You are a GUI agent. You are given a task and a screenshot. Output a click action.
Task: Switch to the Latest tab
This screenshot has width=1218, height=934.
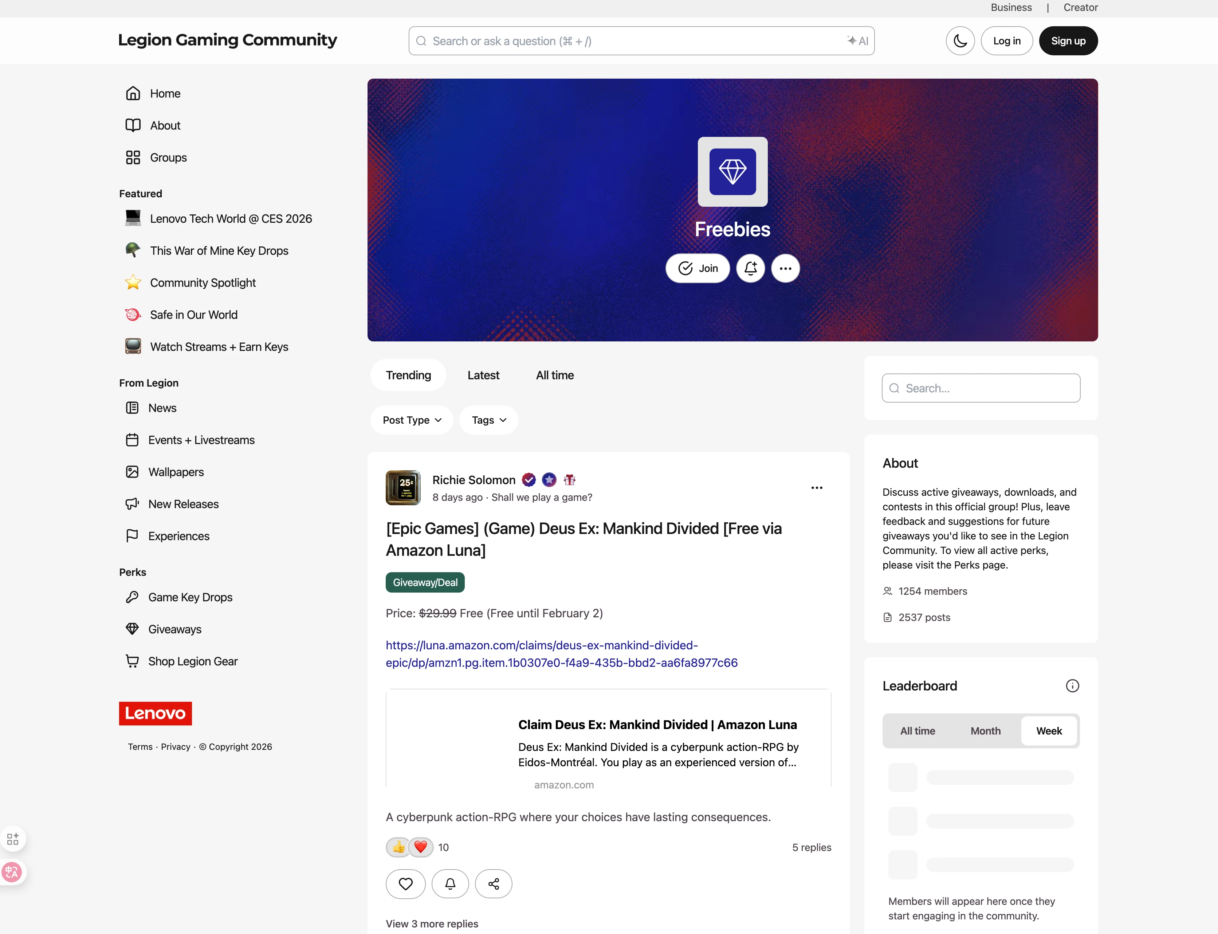tap(483, 375)
